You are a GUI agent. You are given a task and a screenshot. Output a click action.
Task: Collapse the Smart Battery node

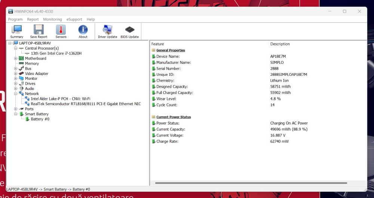(x=16, y=114)
